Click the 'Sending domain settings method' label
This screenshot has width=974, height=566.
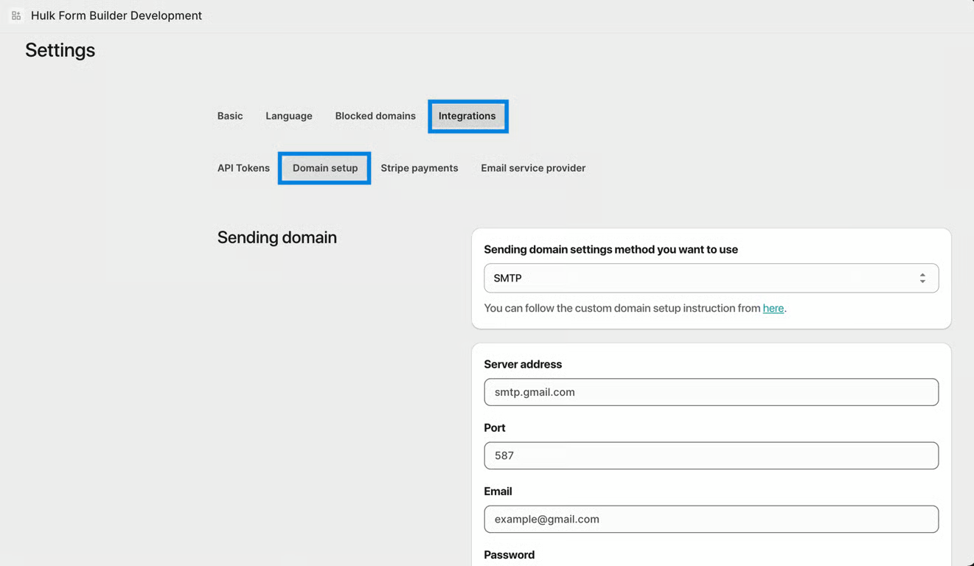point(611,249)
